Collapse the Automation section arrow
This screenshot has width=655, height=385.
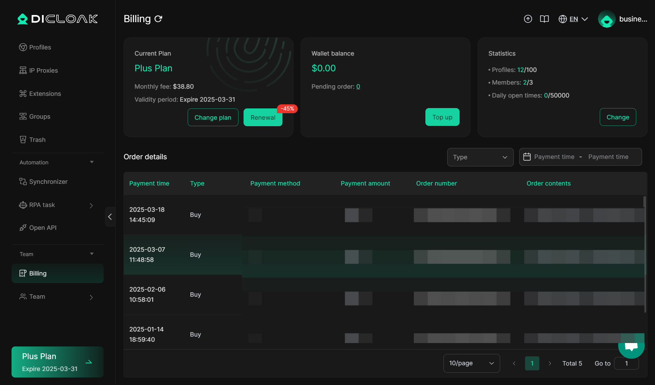[92, 162]
